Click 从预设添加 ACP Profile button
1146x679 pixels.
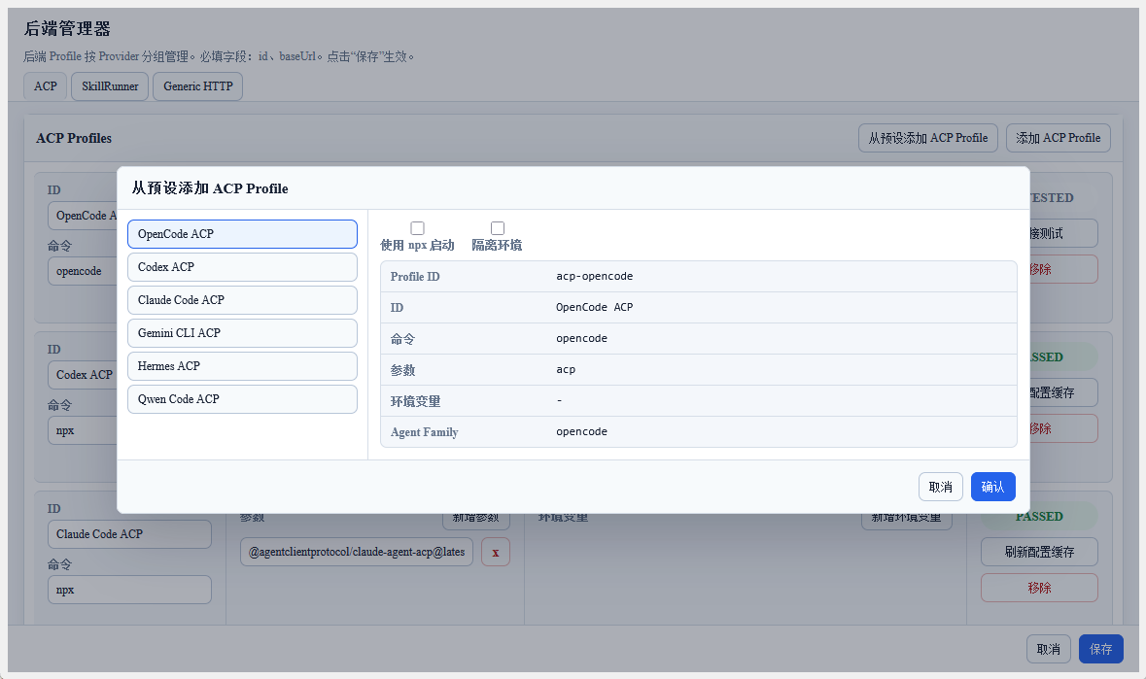(927, 138)
